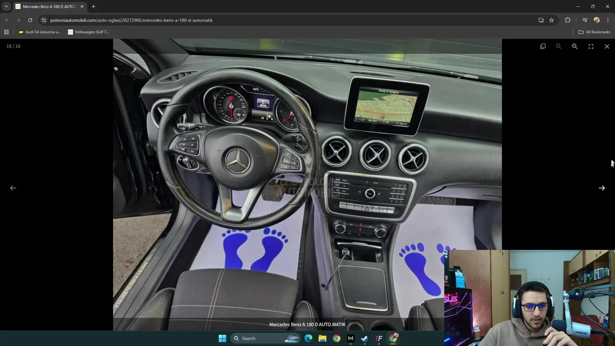Zoom in on the gallery photo

[575, 47]
